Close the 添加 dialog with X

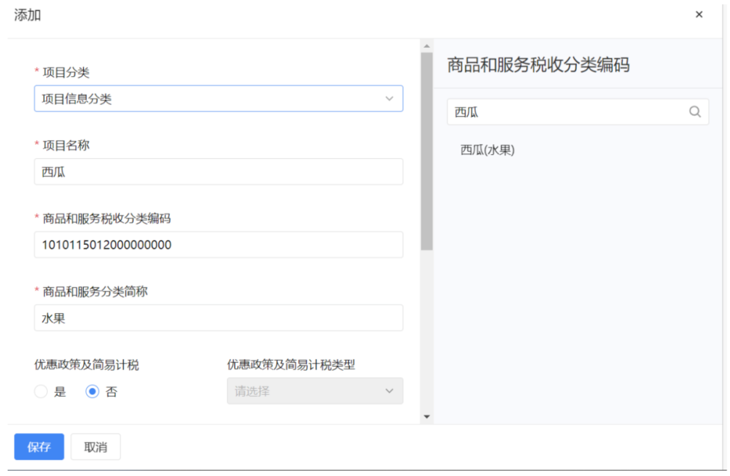(699, 15)
